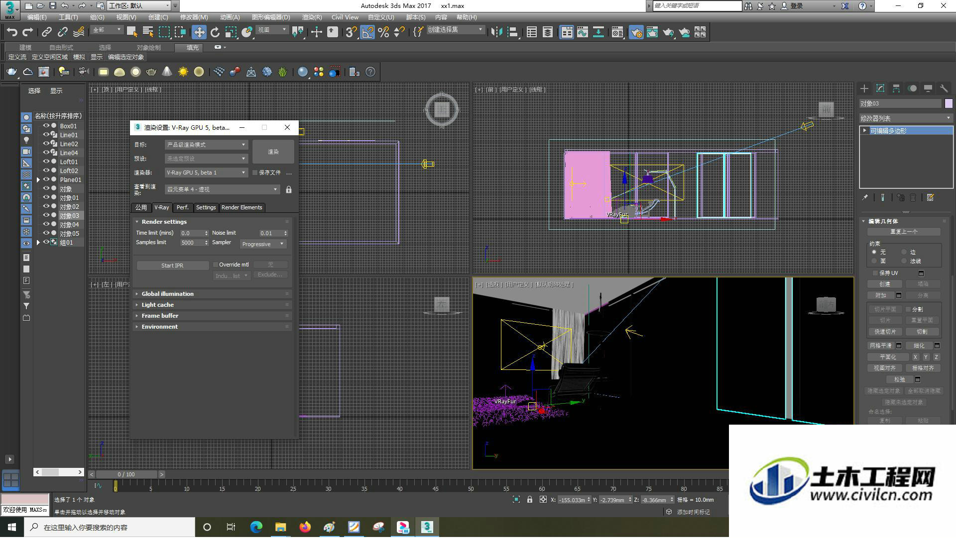Enable the Override mtl checkbox
This screenshot has width=956, height=538.
tap(216, 265)
